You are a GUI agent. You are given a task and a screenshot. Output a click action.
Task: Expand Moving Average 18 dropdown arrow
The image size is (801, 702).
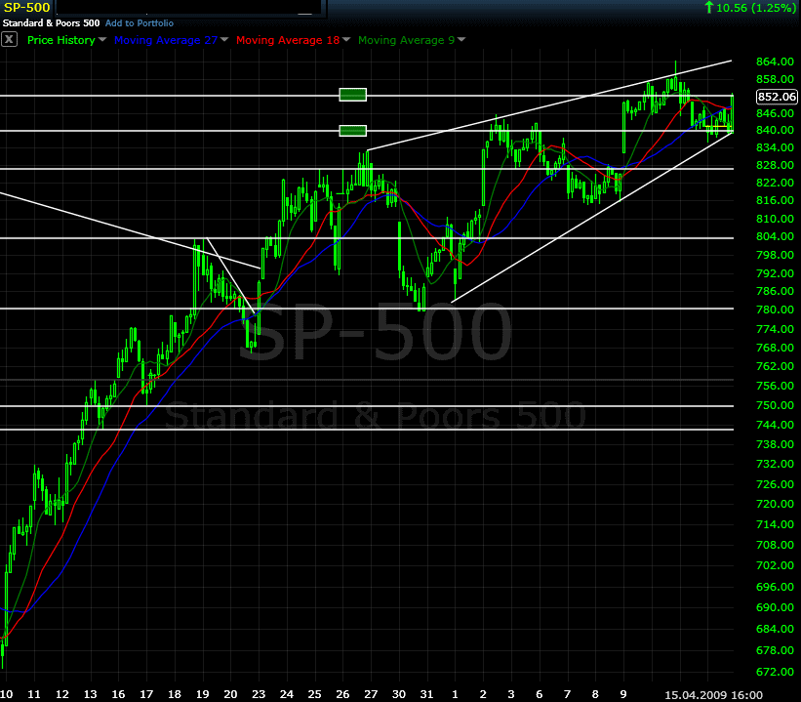(346, 39)
